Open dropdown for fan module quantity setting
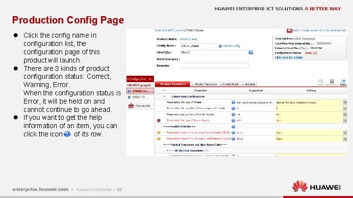The image size is (353, 198). 345,114
